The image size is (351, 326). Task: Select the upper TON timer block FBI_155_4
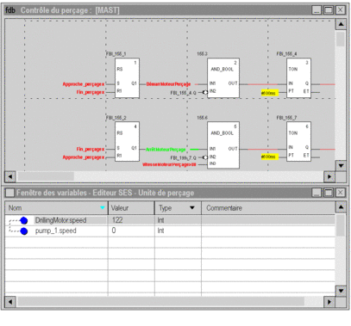coord(298,78)
